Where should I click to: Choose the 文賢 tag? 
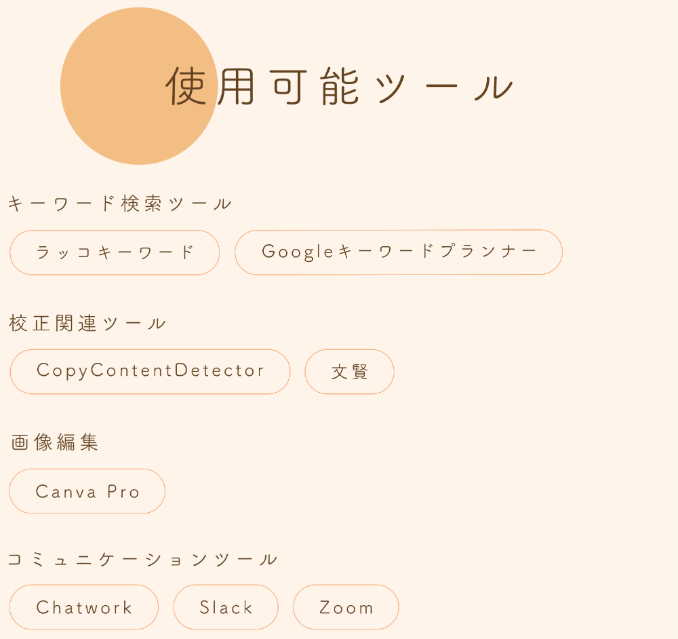[x=349, y=372]
